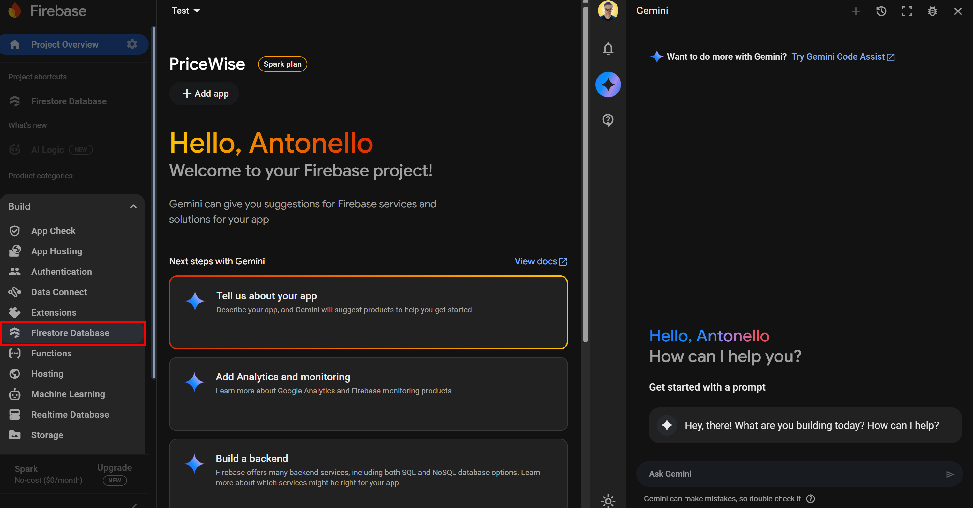Collapse the Build section chevron

pos(133,206)
